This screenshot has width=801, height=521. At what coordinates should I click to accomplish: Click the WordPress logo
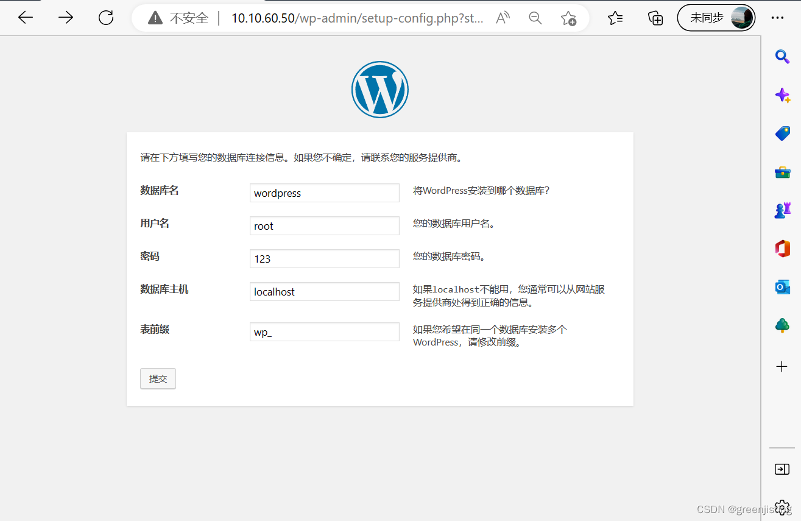pos(380,90)
